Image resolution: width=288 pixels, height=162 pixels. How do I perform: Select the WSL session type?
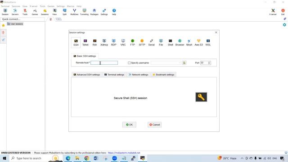208,42
